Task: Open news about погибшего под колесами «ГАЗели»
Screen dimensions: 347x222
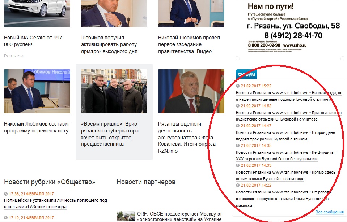Action: 56,204
